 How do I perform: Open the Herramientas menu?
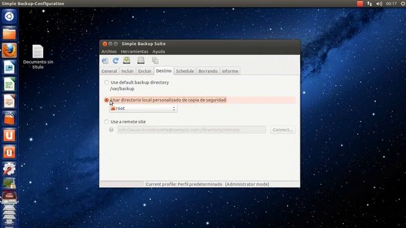coord(134,51)
